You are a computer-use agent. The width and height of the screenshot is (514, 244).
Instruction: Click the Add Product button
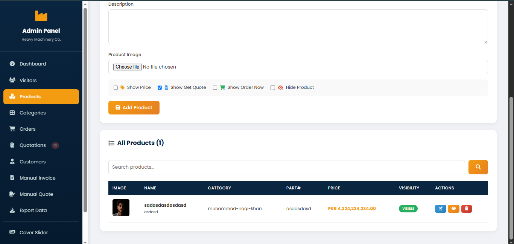pos(134,108)
